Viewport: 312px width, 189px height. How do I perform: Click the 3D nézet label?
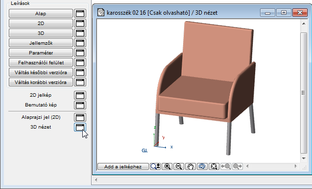(x=41, y=127)
